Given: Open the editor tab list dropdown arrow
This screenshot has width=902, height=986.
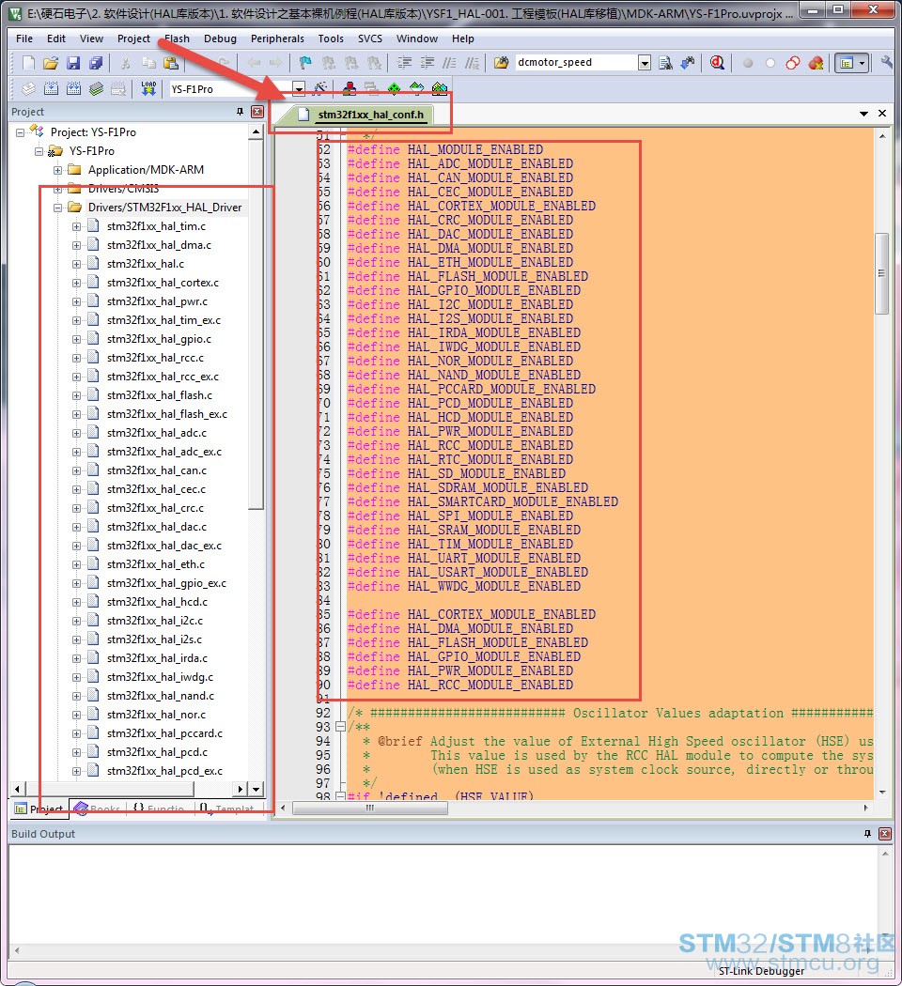Looking at the screenshot, I should (x=863, y=114).
